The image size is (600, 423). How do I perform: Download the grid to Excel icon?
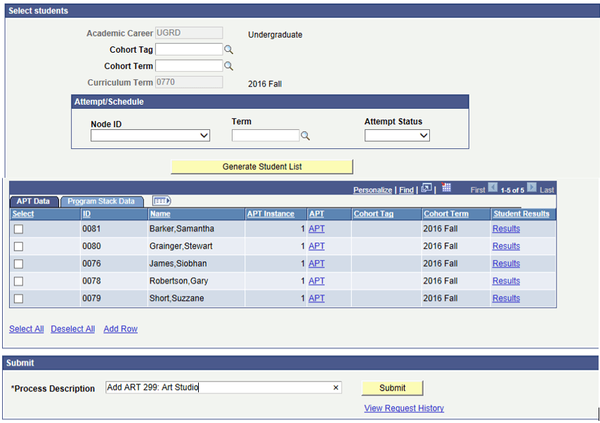point(447,189)
